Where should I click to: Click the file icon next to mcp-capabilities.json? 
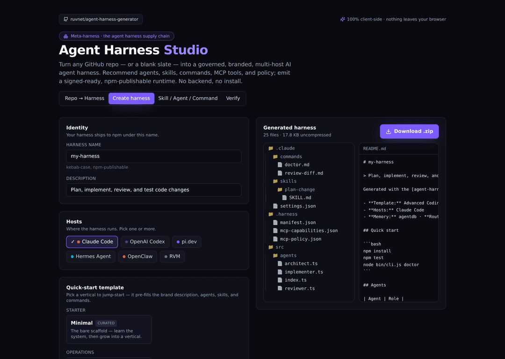[x=275, y=231]
